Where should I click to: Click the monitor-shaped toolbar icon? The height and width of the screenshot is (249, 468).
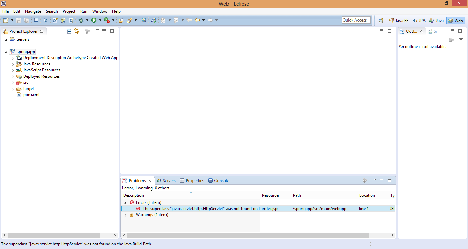[x=36, y=20]
